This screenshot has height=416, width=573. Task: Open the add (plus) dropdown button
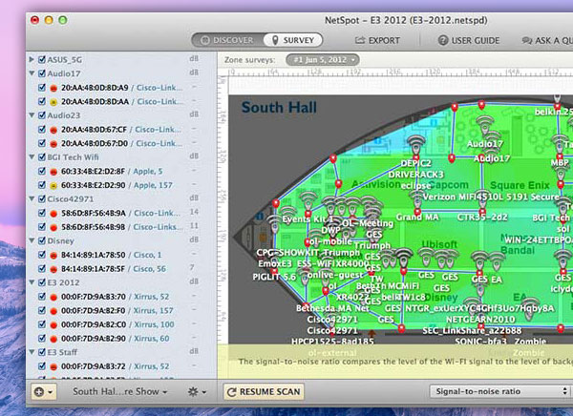(x=44, y=392)
